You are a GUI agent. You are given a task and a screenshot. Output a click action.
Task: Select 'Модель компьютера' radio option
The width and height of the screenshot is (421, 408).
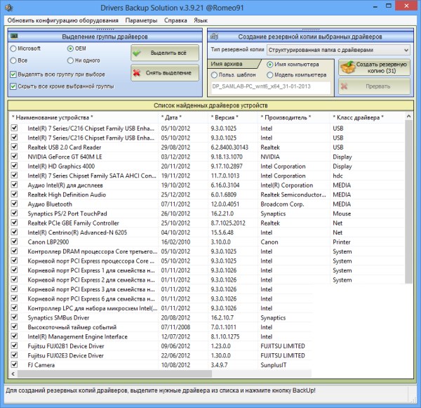(x=269, y=76)
